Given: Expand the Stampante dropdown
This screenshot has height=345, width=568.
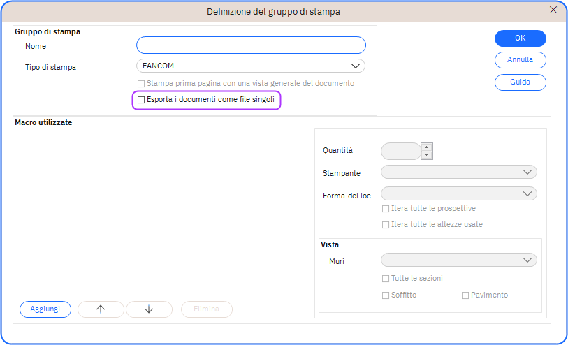Looking at the screenshot, I should point(458,172).
